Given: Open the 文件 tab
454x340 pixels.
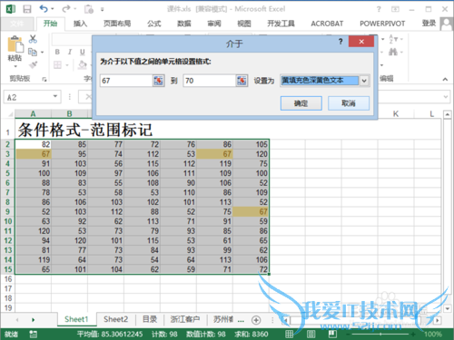Looking at the screenshot, I should (x=17, y=24).
